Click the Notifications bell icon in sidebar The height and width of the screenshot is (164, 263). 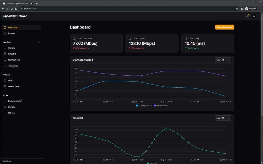[x=6, y=60]
